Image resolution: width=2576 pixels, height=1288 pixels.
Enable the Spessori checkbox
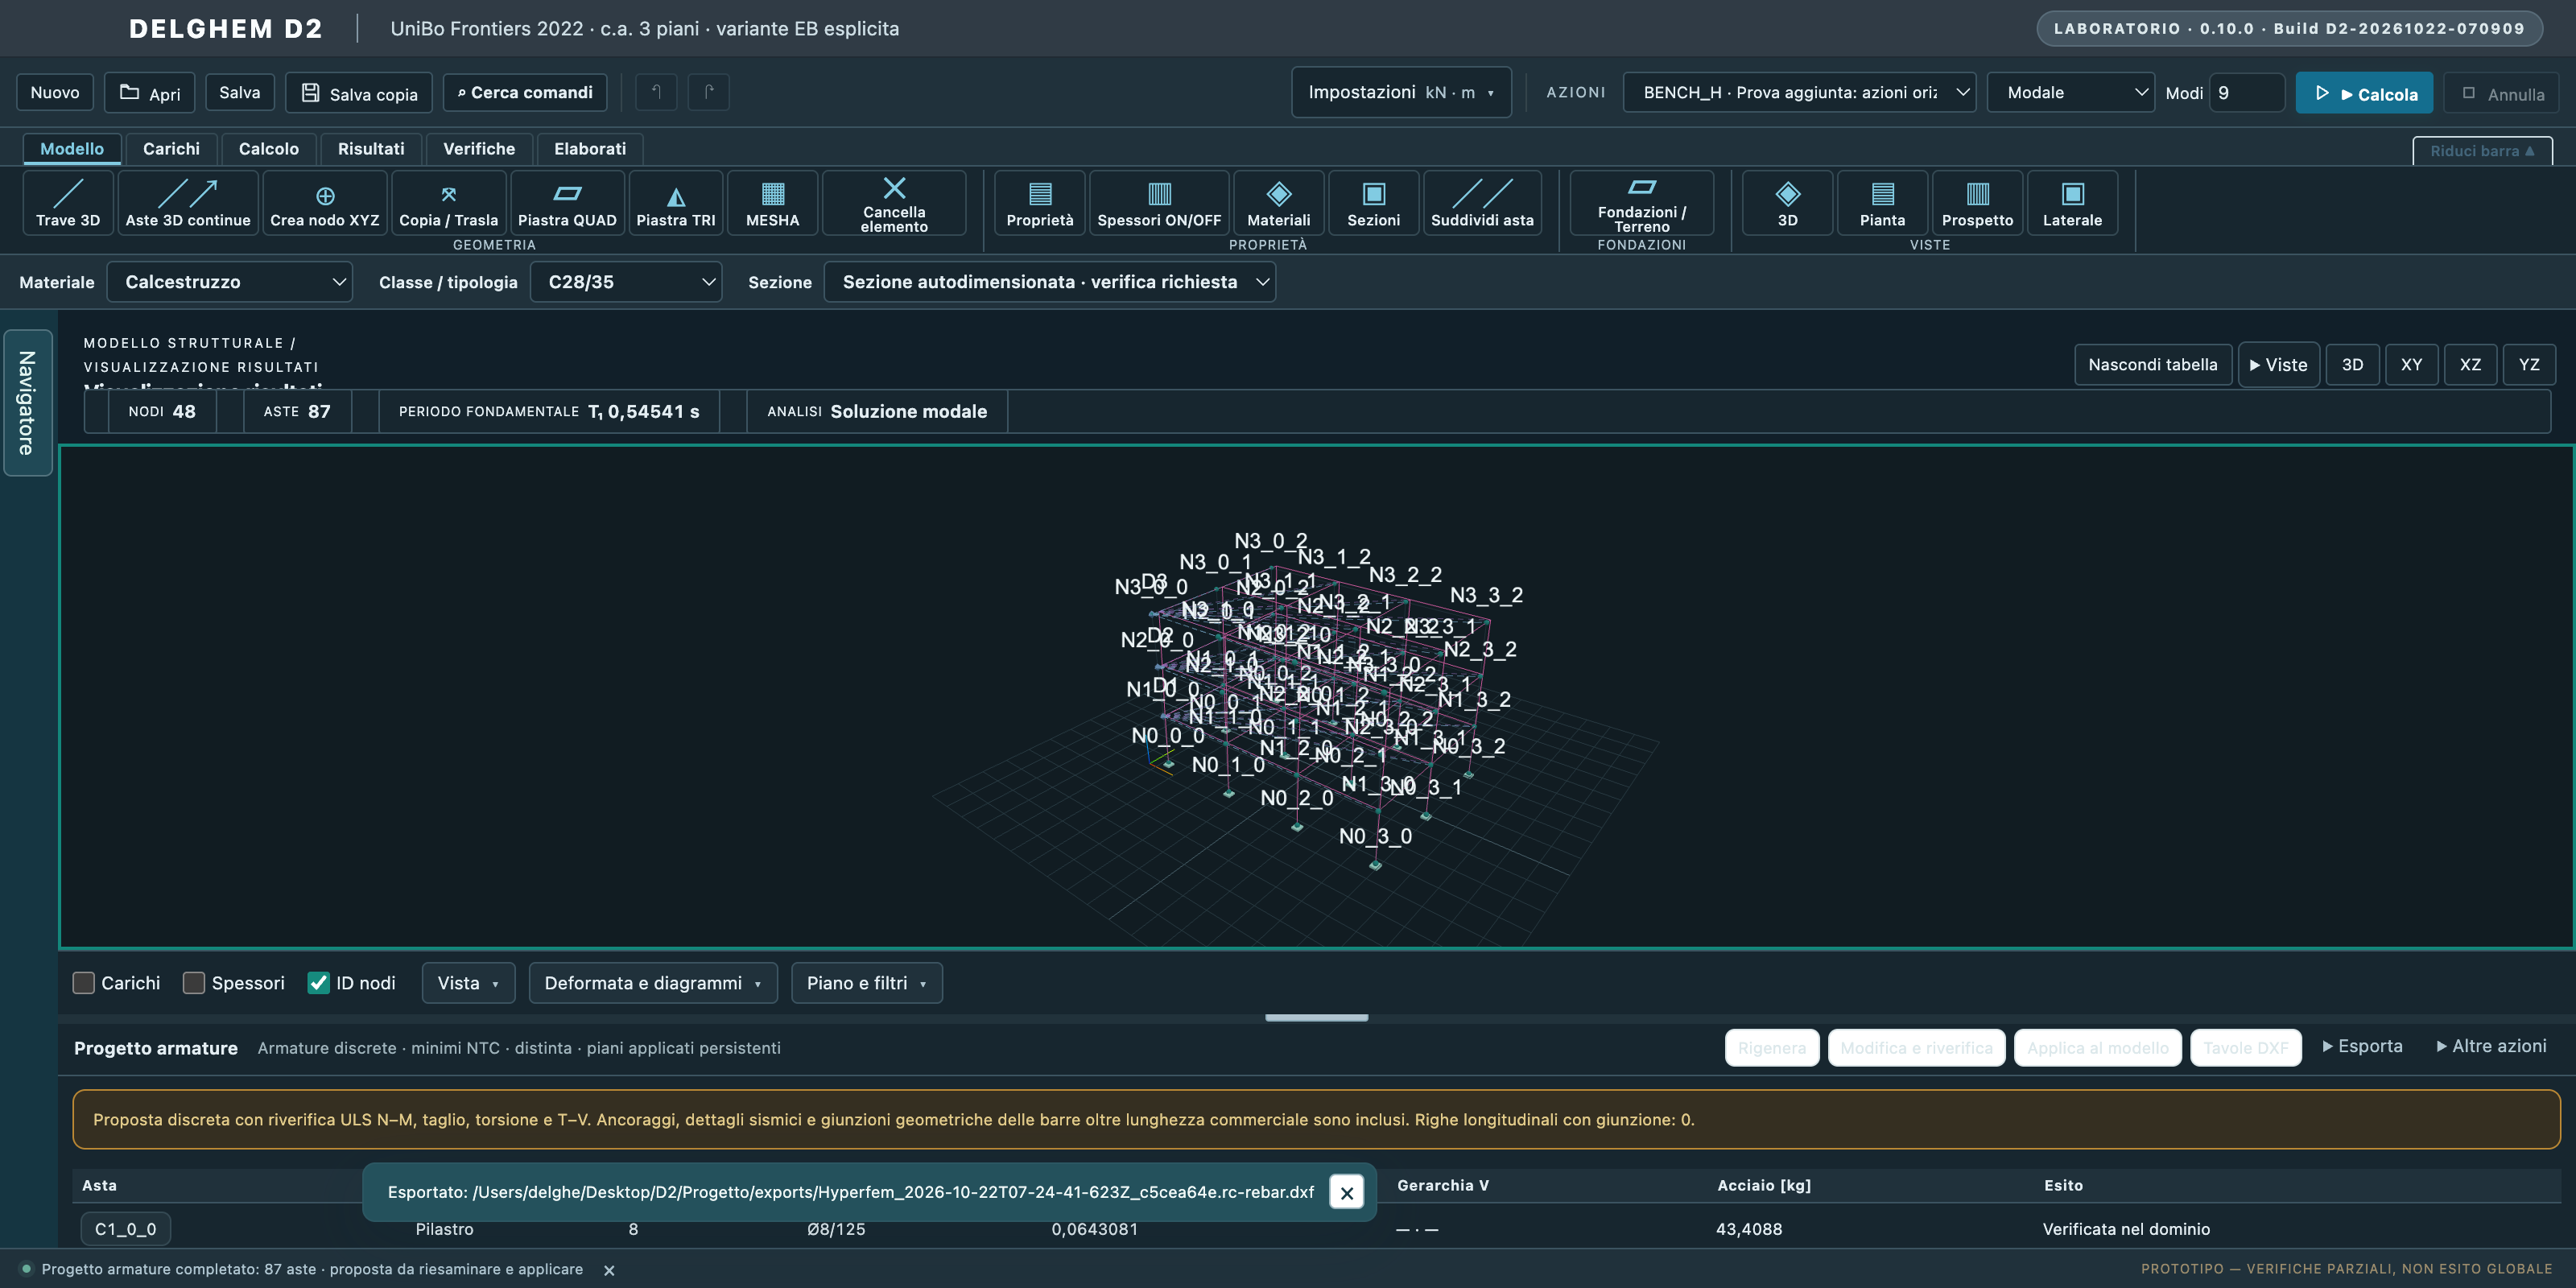194,983
